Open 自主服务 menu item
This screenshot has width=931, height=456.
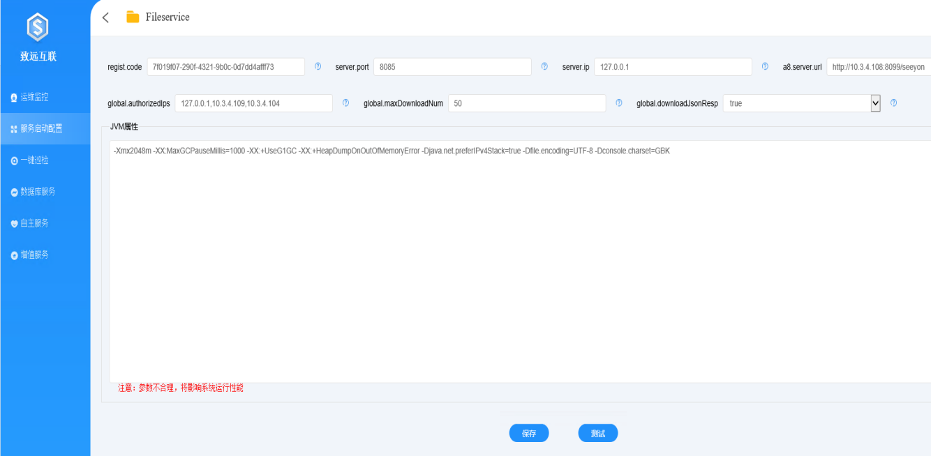(x=45, y=223)
